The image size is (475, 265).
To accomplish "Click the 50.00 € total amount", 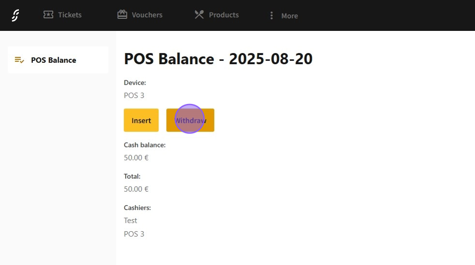I will (x=136, y=189).
